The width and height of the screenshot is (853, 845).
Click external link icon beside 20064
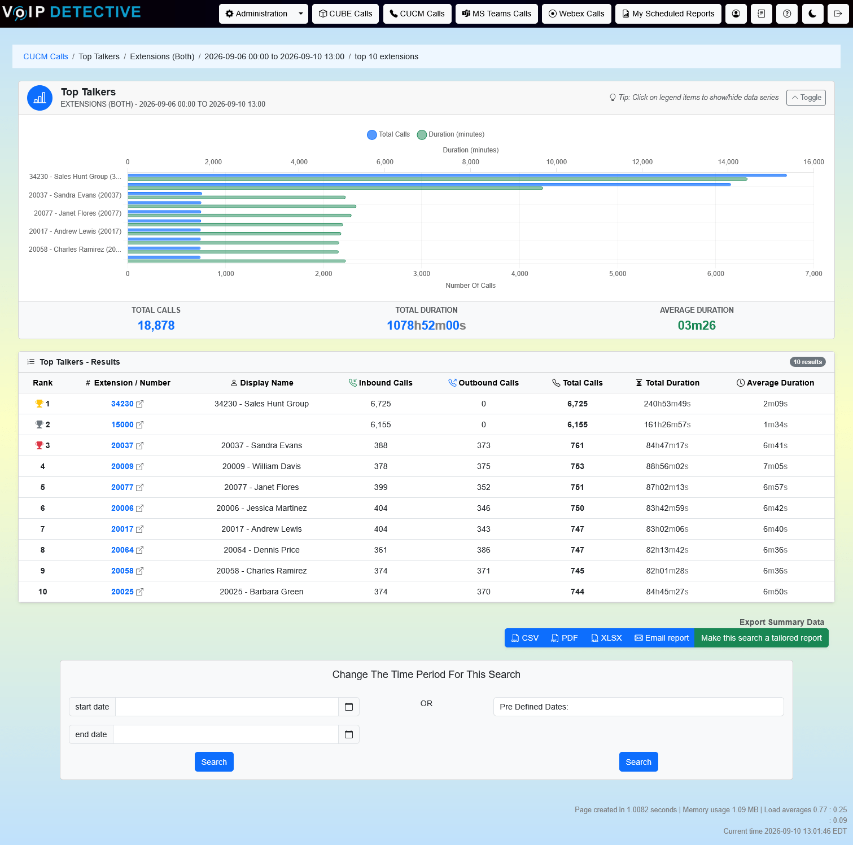point(140,550)
